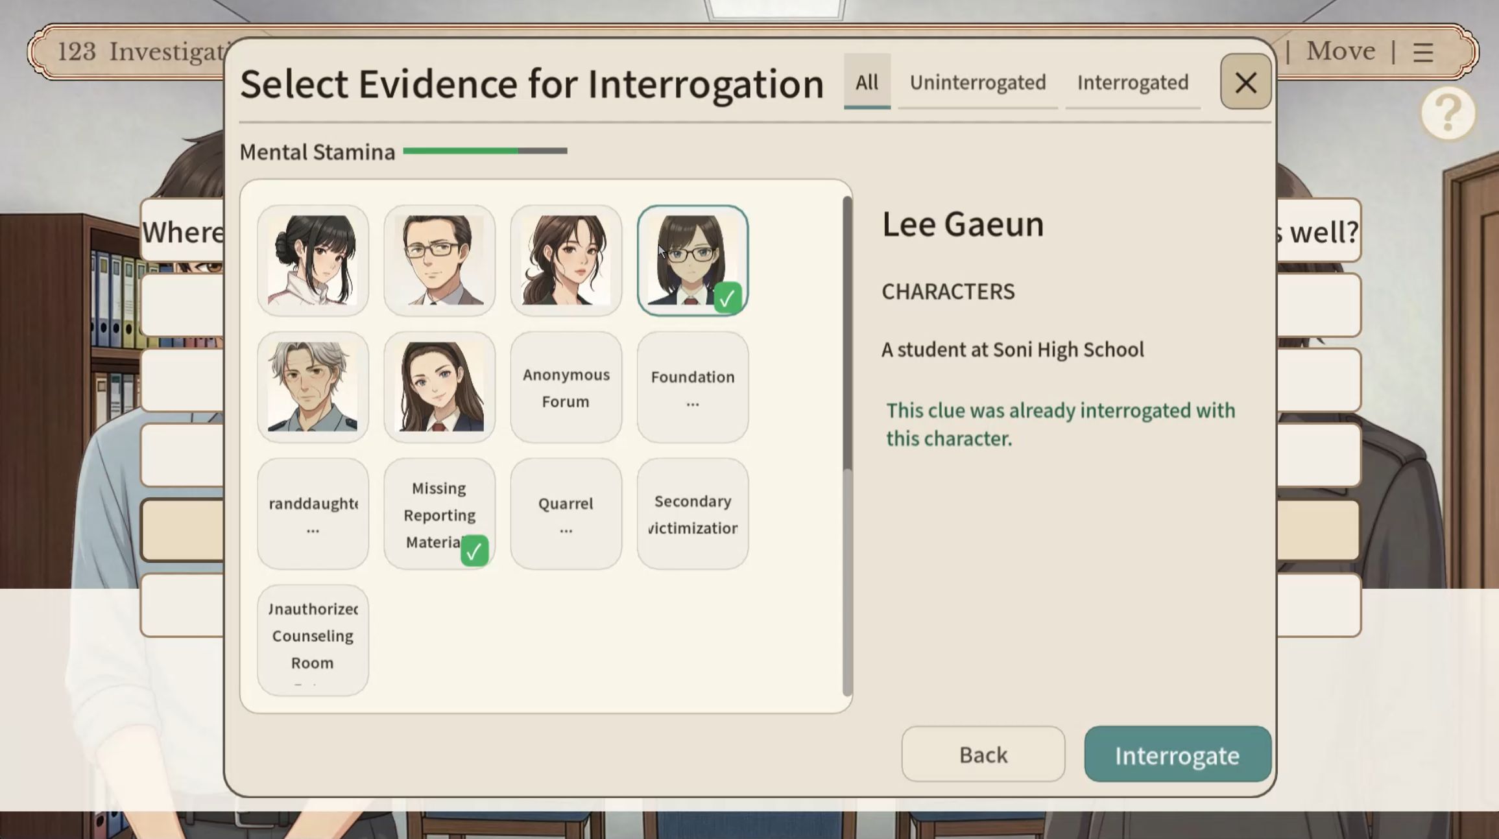
Task: Select the brown-haired woman with ponytail portrait
Action: click(566, 261)
